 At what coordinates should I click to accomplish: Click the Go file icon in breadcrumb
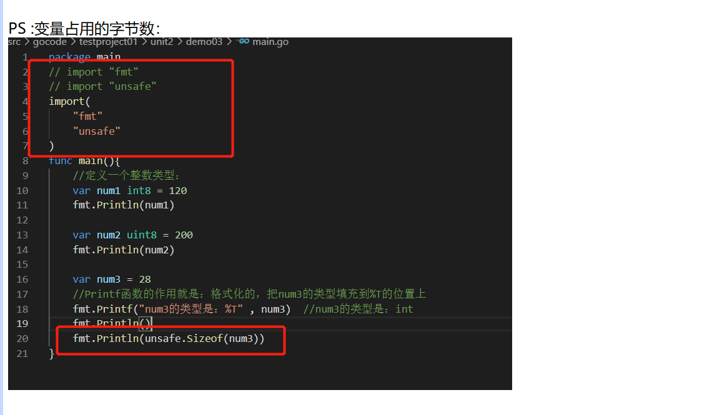click(244, 41)
